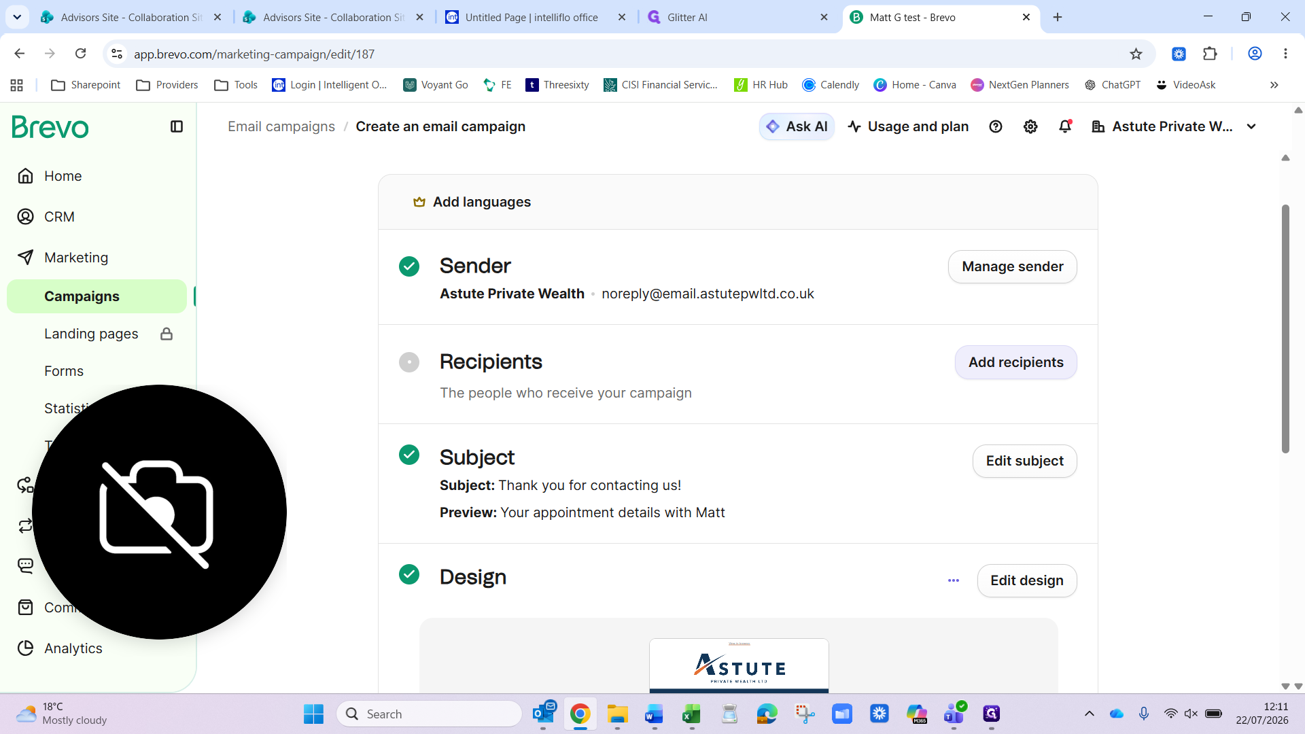Image resolution: width=1305 pixels, height=734 pixels.
Task: Open Landing pages in the sidebar
Action: (91, 334)
